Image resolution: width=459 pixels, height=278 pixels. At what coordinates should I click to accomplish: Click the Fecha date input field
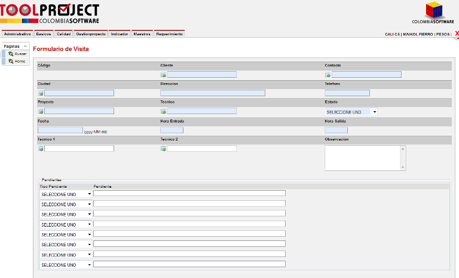60,130
